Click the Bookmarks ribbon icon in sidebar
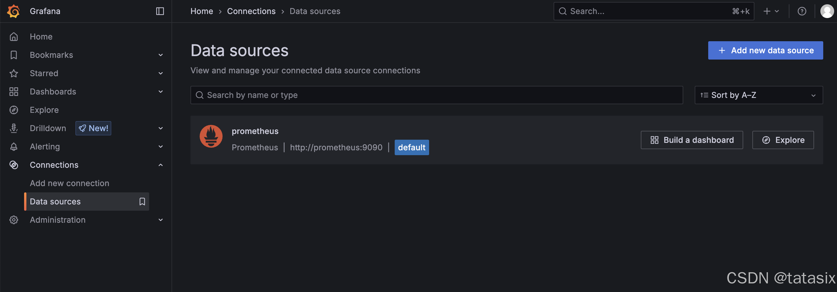The image size is (837, 292). click(14, 55)
